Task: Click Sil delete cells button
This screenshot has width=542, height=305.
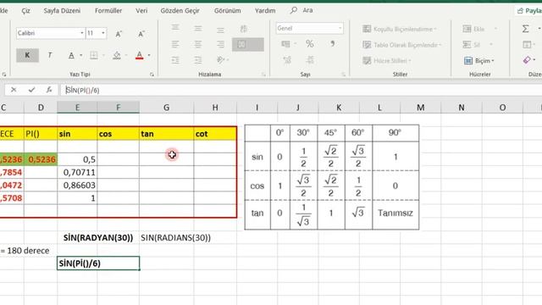Action: pos(472,45)
